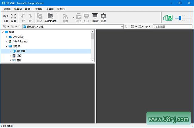Open the 查看(V) menu

point(39,9)
